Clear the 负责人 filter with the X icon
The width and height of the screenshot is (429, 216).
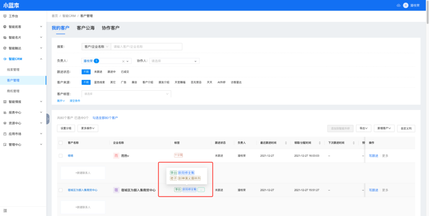123,61
